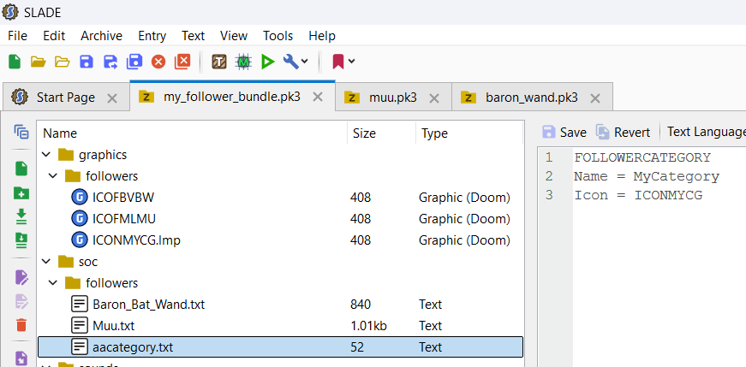Open the Archive menu

pos(101,36)
